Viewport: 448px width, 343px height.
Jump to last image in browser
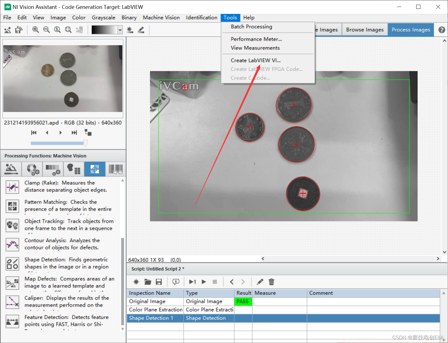coord(74,133)
